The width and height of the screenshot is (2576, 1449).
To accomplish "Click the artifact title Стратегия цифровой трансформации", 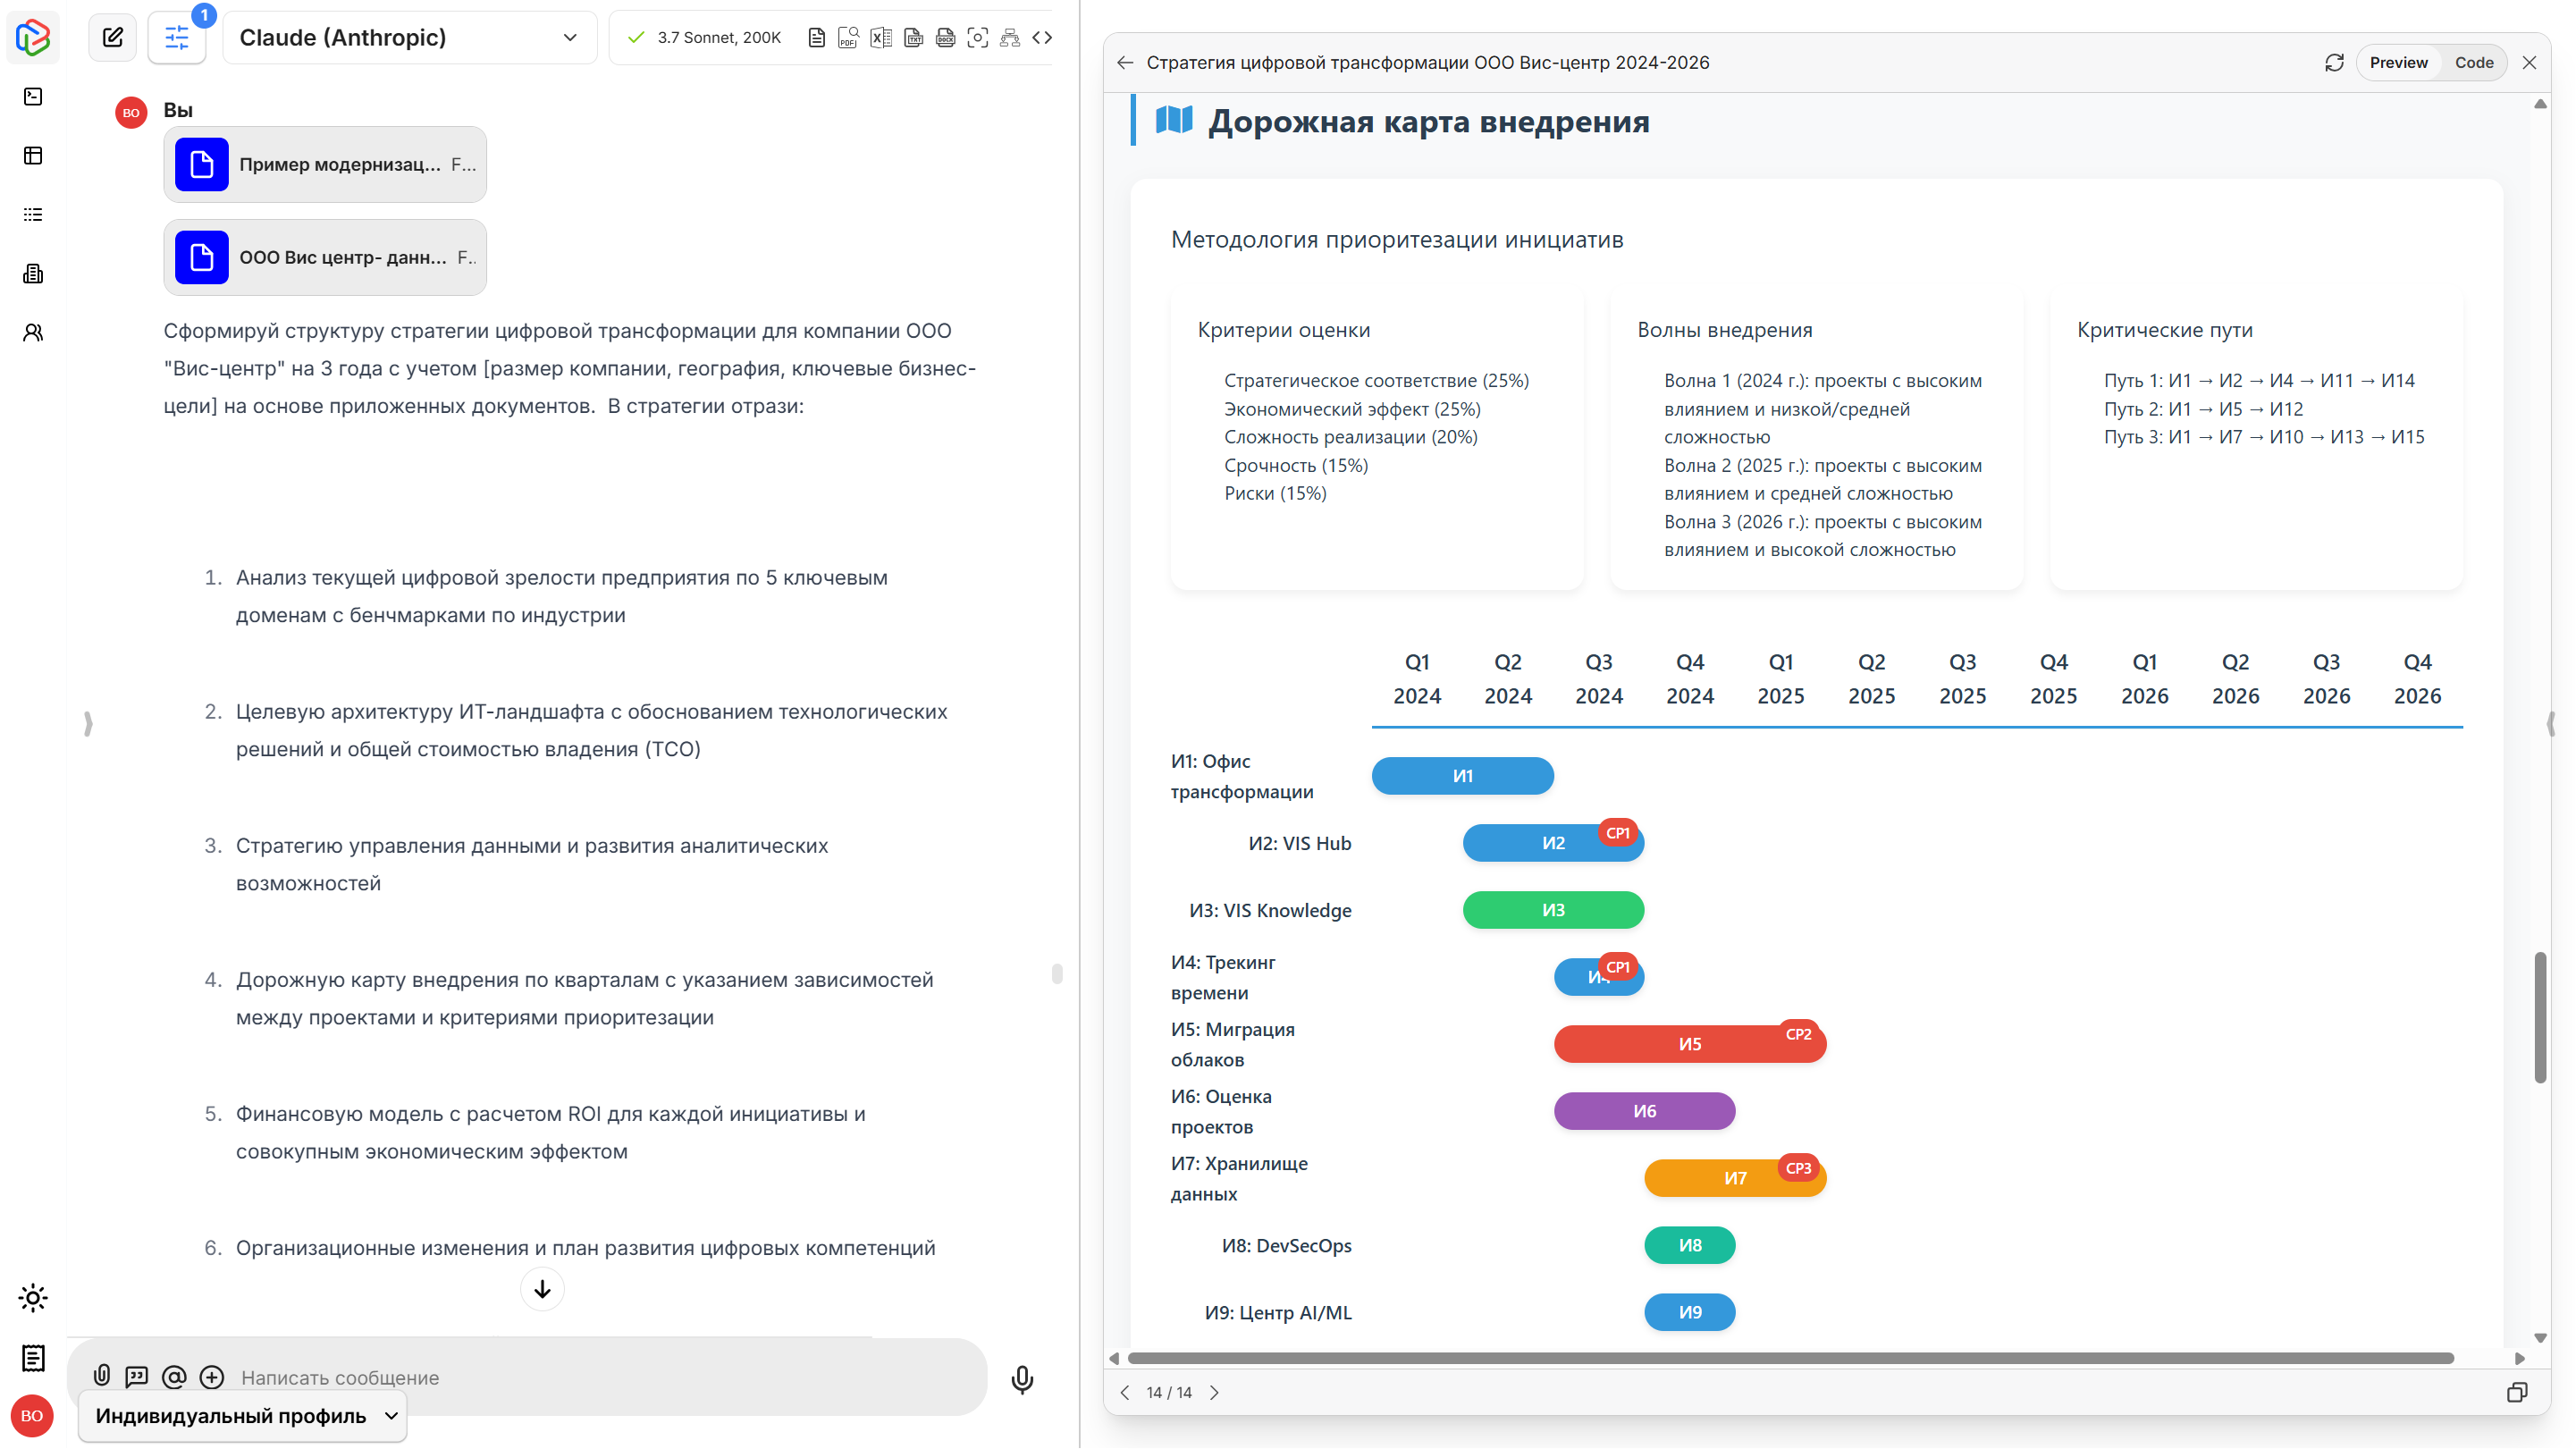I will (x=1427, y=62).
